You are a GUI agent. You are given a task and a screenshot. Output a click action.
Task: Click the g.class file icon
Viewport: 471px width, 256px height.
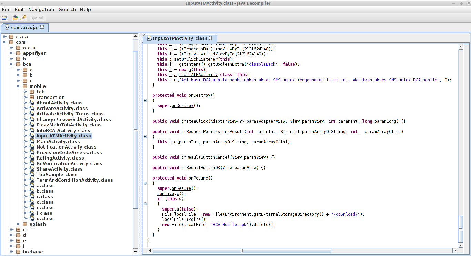32,219
